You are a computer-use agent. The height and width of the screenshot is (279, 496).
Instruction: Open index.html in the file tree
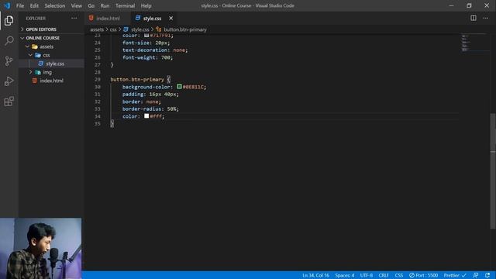(x=50, y=81)
